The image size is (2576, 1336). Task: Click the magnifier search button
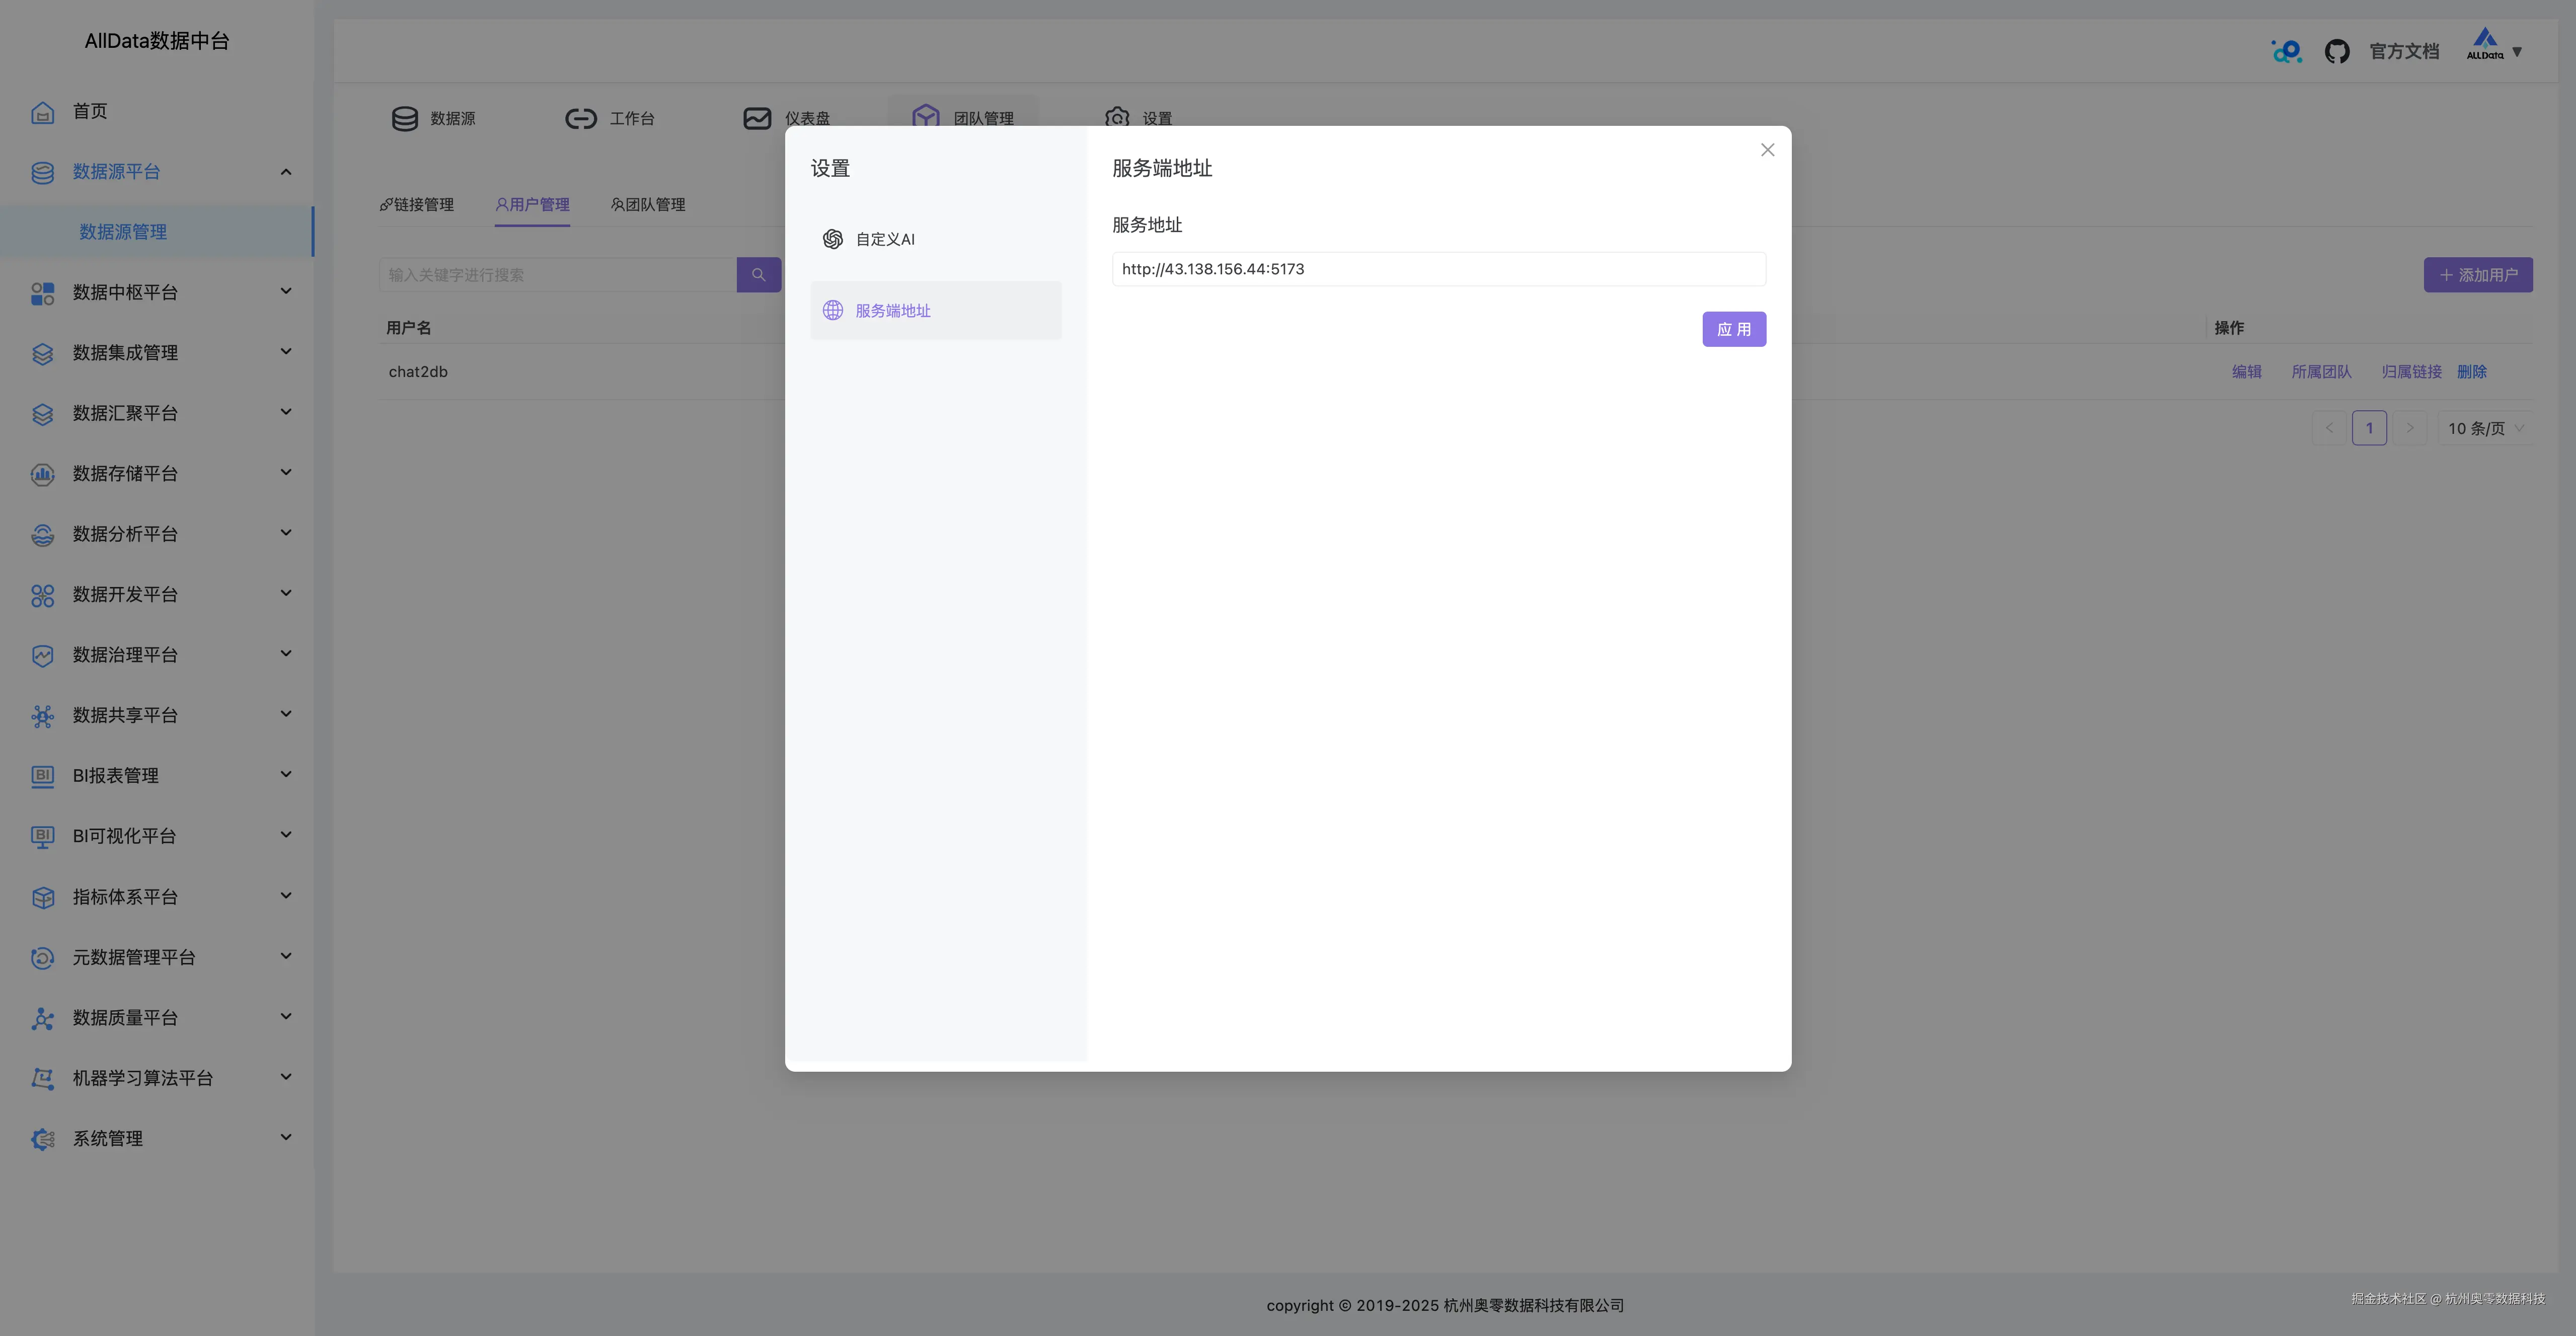[758, 275]
